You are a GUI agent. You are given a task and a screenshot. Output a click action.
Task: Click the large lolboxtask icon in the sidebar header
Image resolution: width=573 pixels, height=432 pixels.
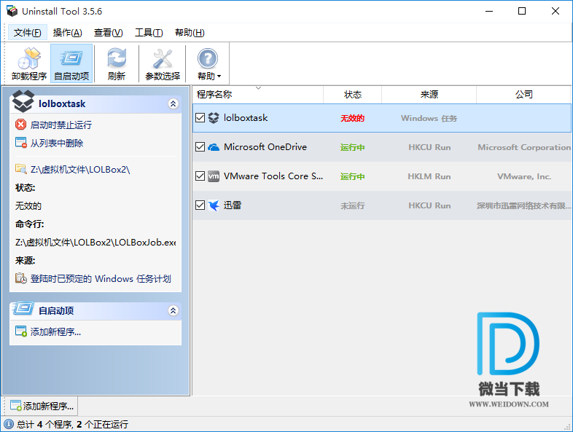[x=23, y=101]
